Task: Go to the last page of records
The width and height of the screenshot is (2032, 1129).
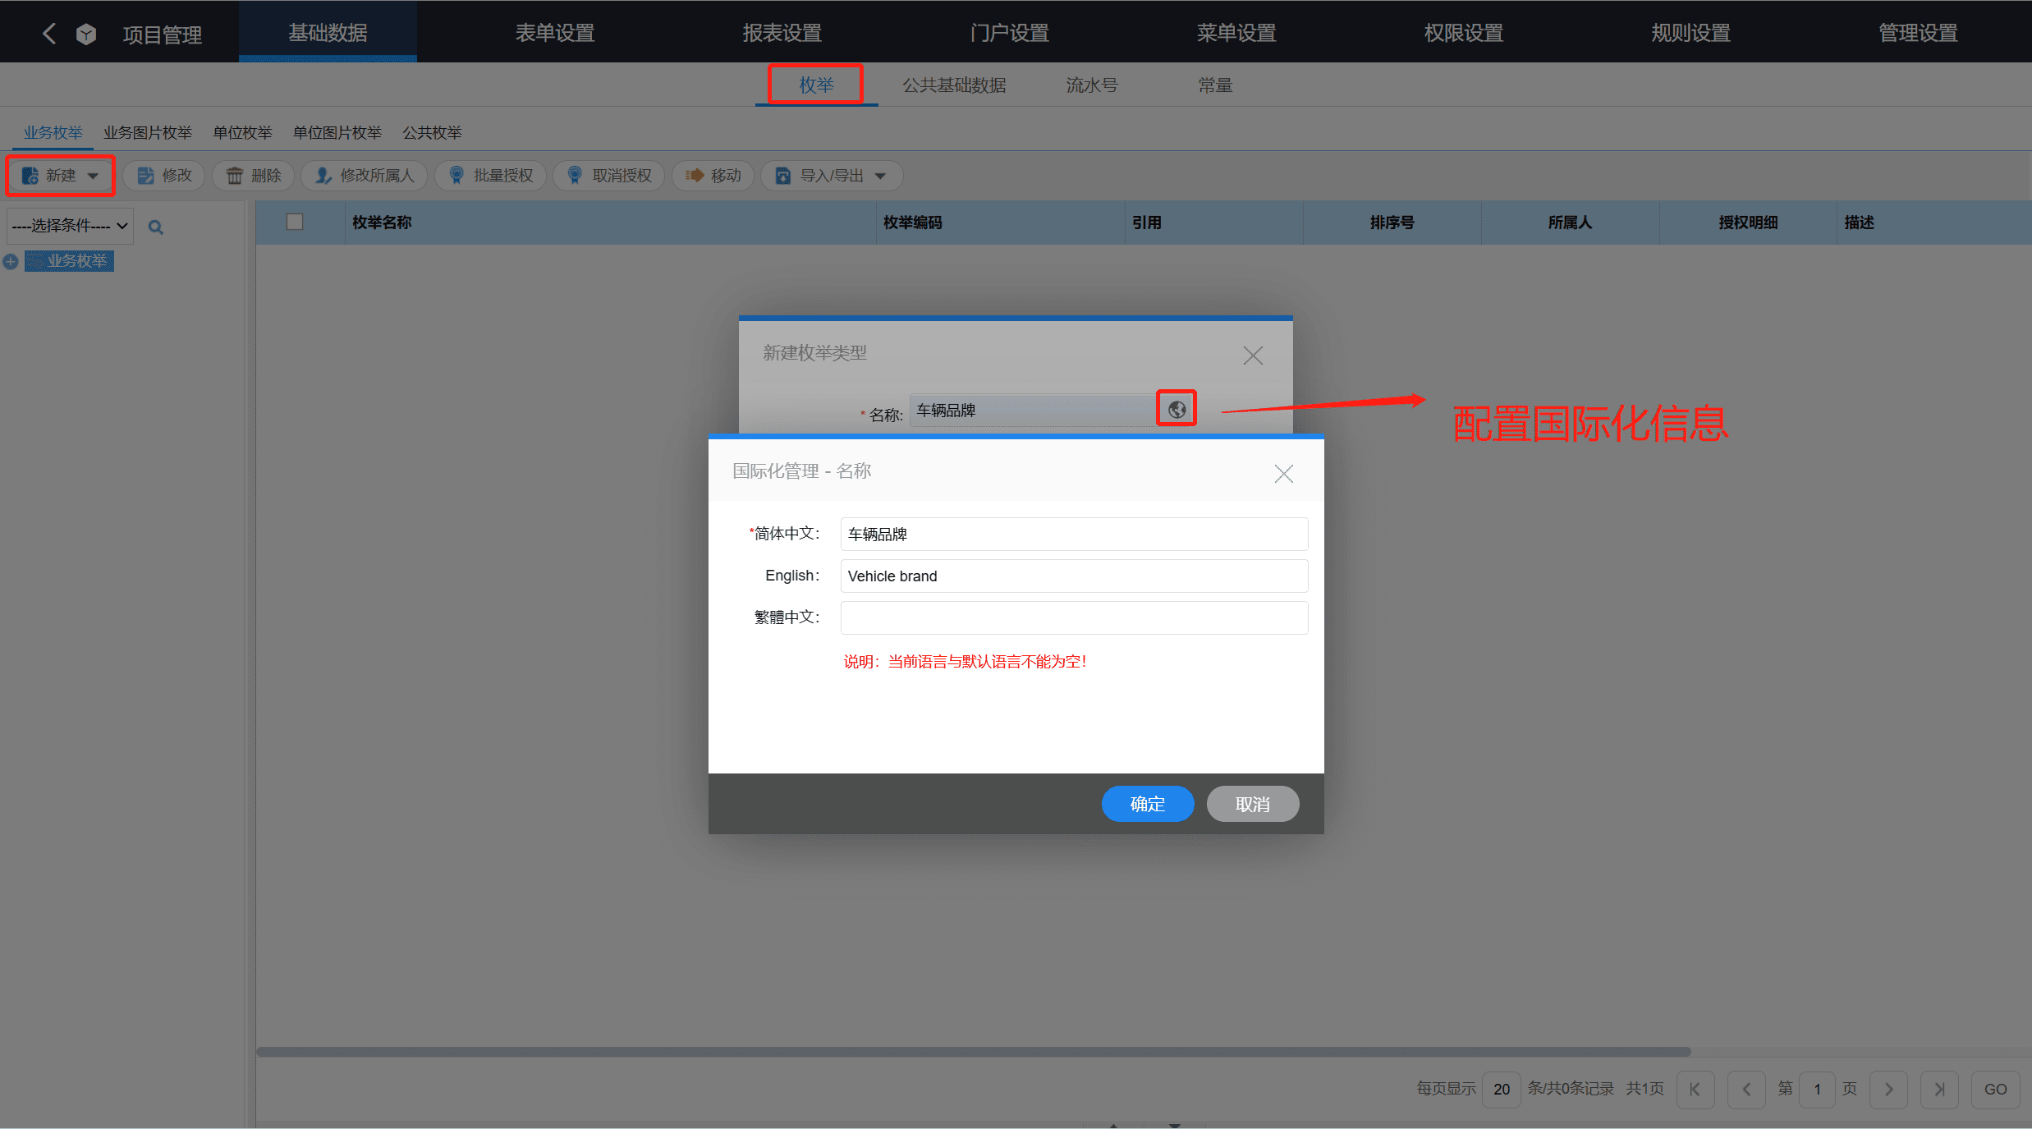Action: pos(1939,1090)
